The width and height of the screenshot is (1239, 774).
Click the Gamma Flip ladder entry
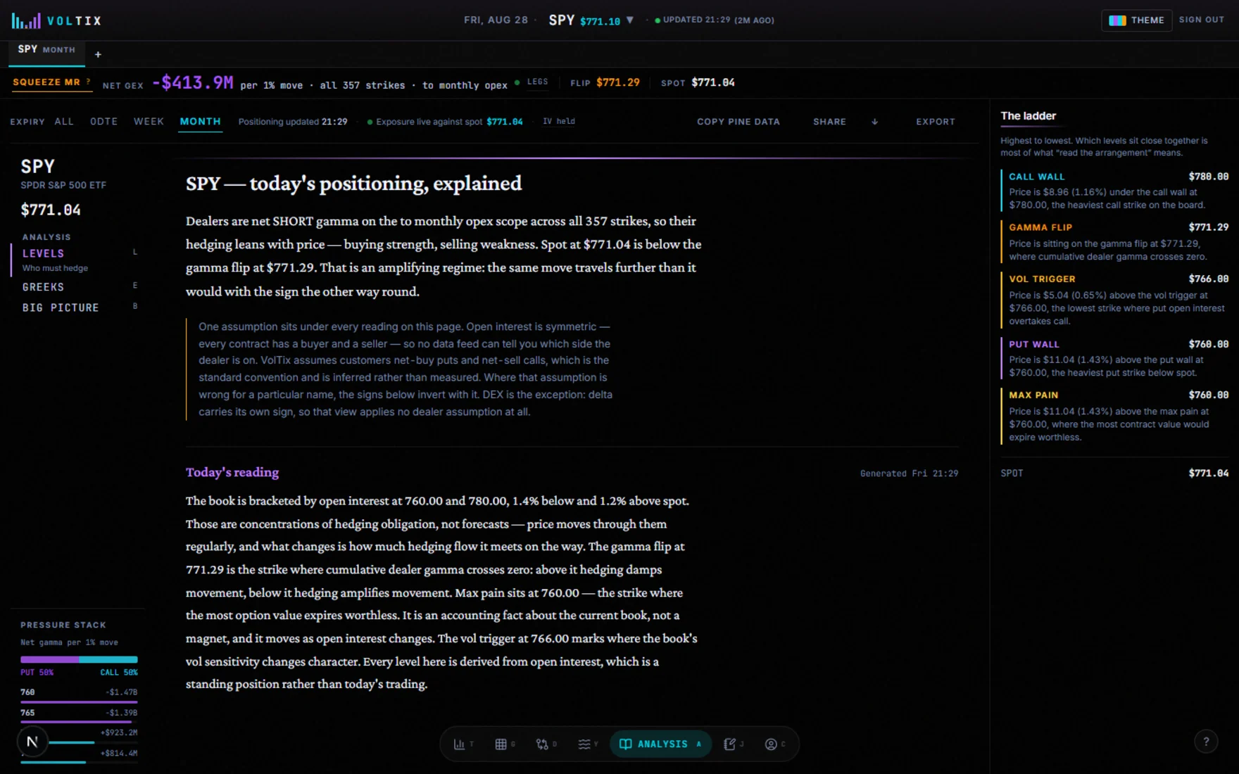1115,242
